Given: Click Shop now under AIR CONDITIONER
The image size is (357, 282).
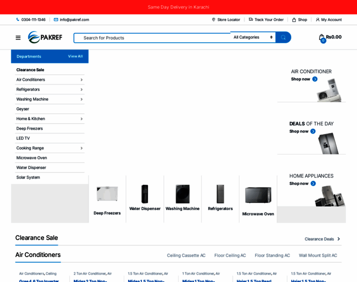Looking at the screenshot, I should point(301,79).
